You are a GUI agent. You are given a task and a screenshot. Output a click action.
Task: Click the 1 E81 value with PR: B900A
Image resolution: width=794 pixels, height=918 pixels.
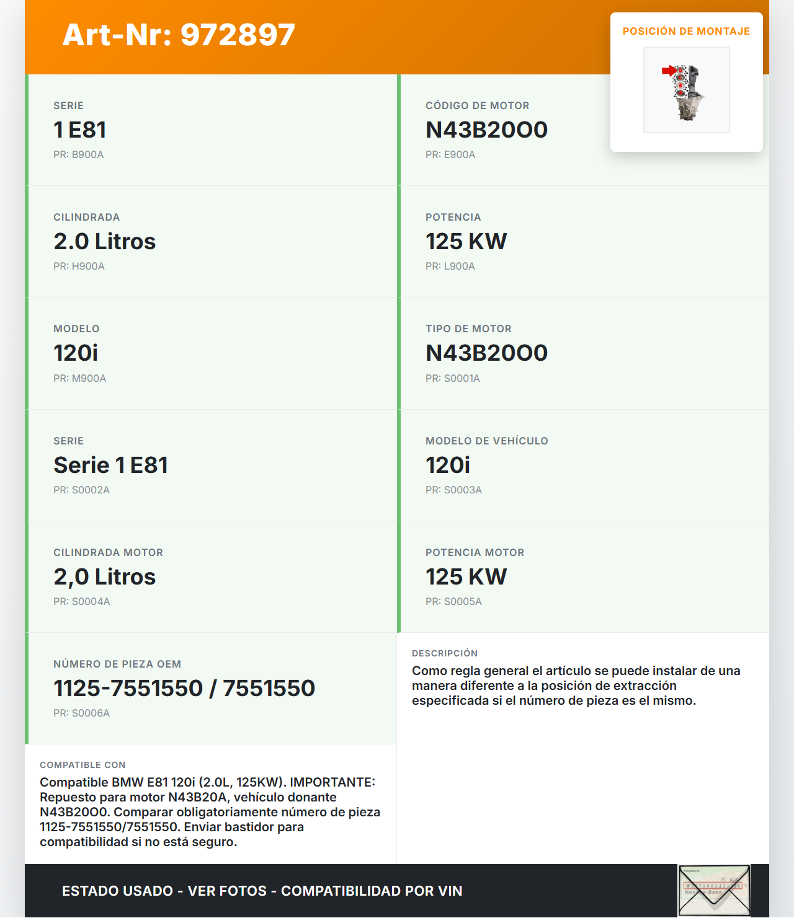pyautogui.click(x=79, y=130)
